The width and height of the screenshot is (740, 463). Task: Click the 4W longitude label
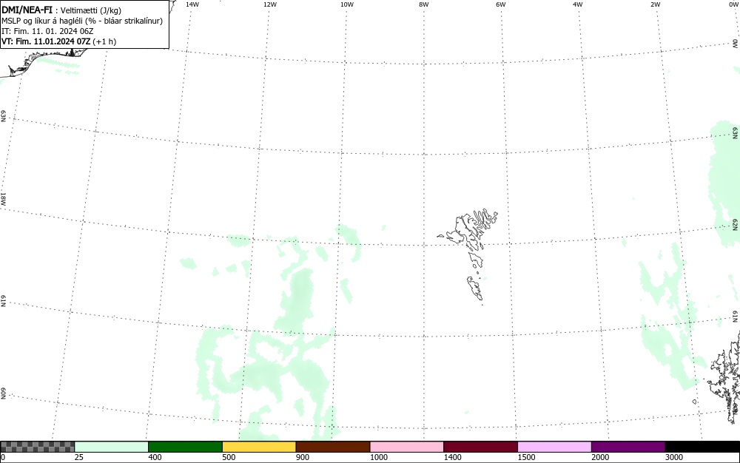coord(578,4)
